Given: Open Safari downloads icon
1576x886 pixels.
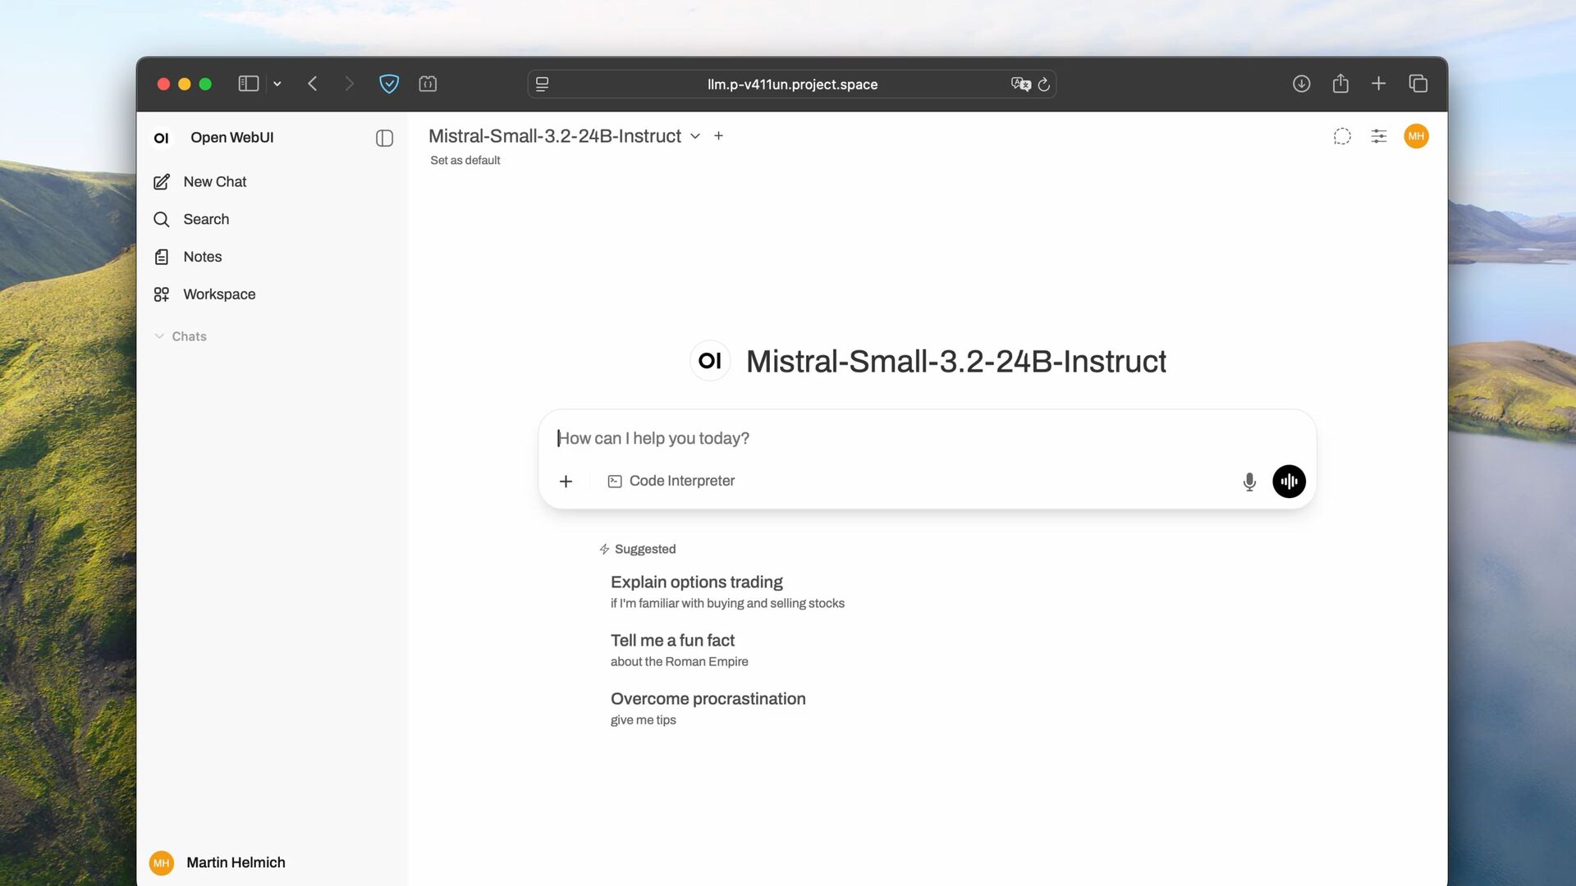Looking at the screenshot, I should pyautogui.click(x=1301, y=84).
